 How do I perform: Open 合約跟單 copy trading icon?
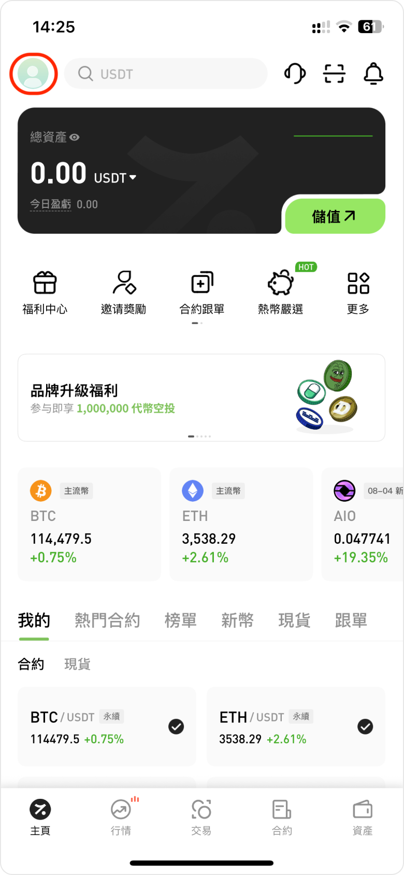coord(202,283)
